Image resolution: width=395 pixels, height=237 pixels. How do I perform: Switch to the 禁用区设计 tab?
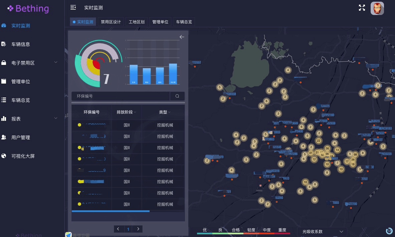(111, 22)
